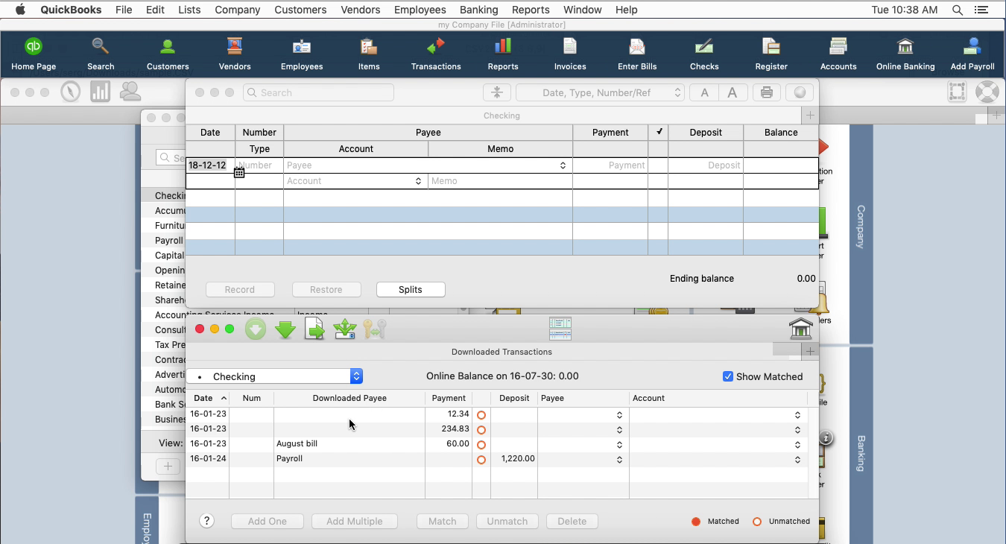Open the Accounts toolbar icon
The height and width of the screenshot is (544, 1006).
(838, 54)
